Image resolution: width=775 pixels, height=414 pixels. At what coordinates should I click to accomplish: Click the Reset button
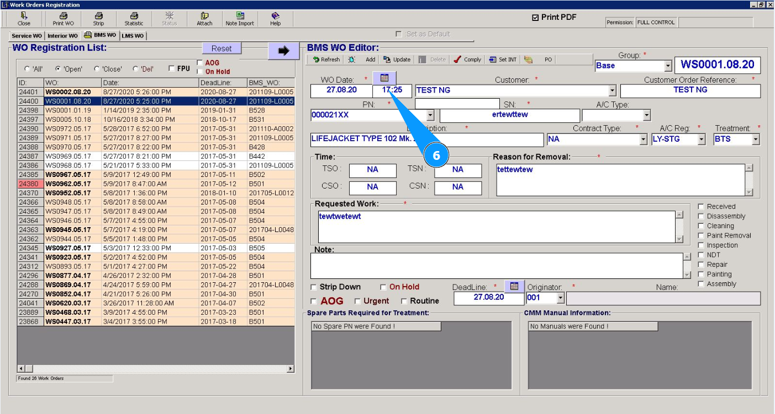click(x=222, y=49)
